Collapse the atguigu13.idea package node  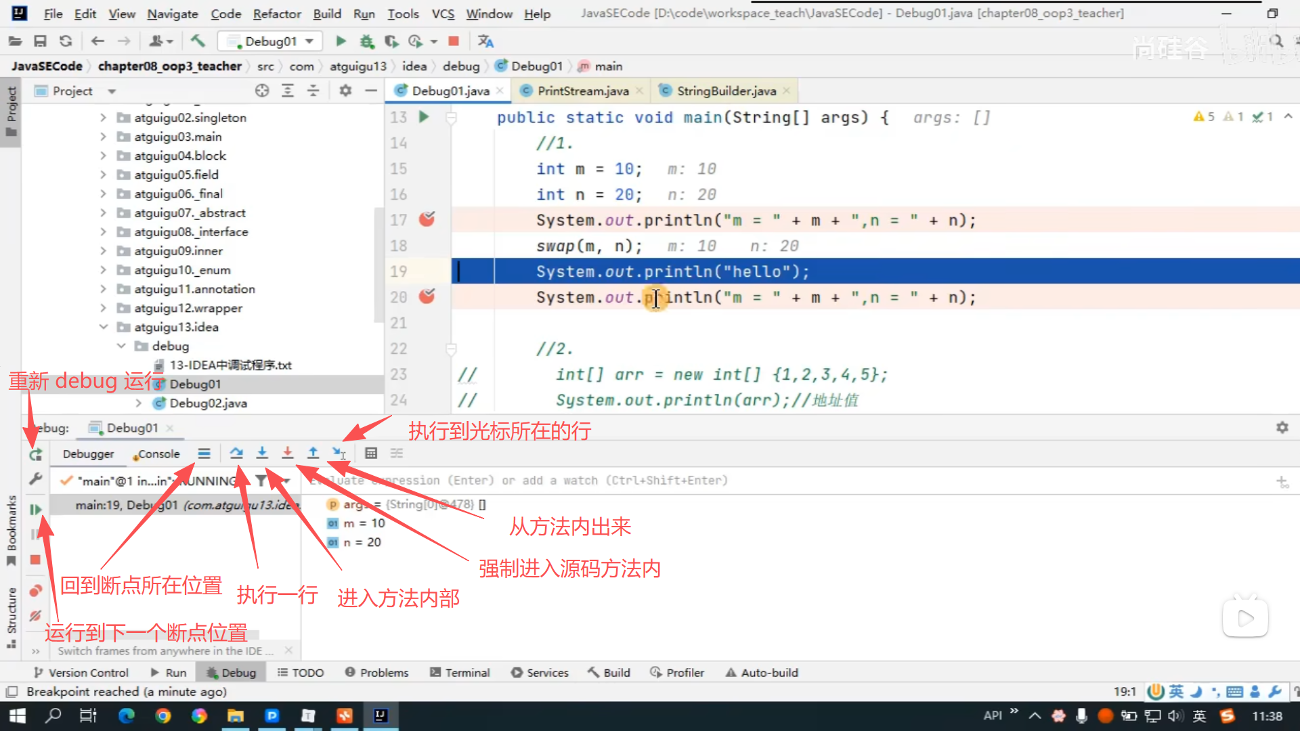103,327
